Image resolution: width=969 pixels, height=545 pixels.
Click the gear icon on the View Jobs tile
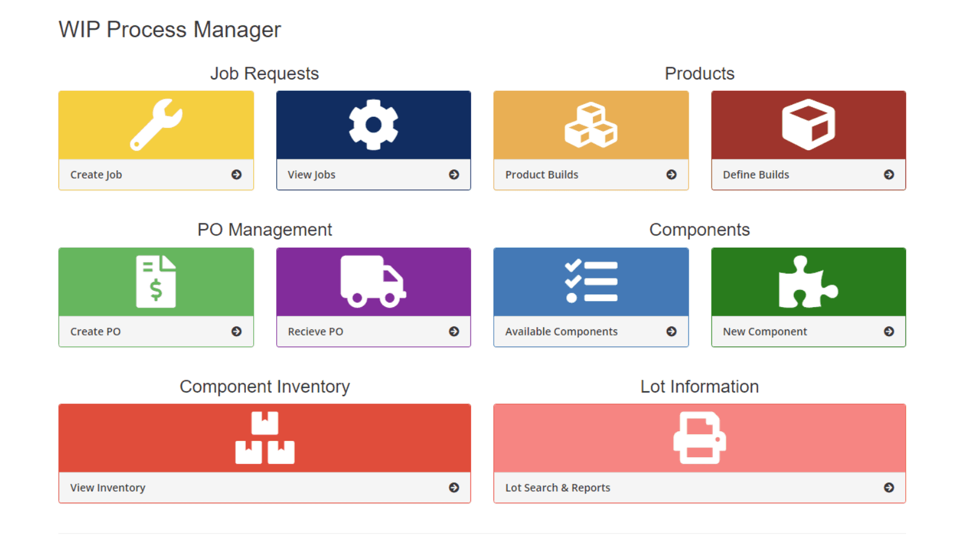(373, 124)
